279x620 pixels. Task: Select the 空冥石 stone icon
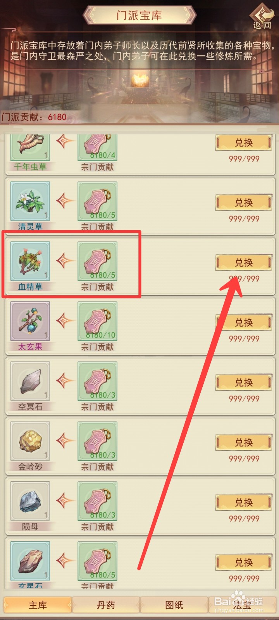pos(30,381)
